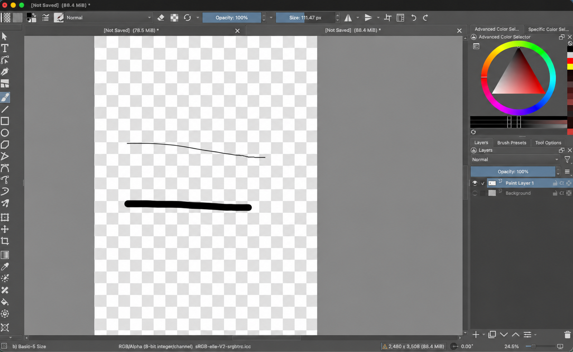Select the Color Sampler eyedropper tool
This screenshot has width=573, height=352.
[x=5, y=267]
